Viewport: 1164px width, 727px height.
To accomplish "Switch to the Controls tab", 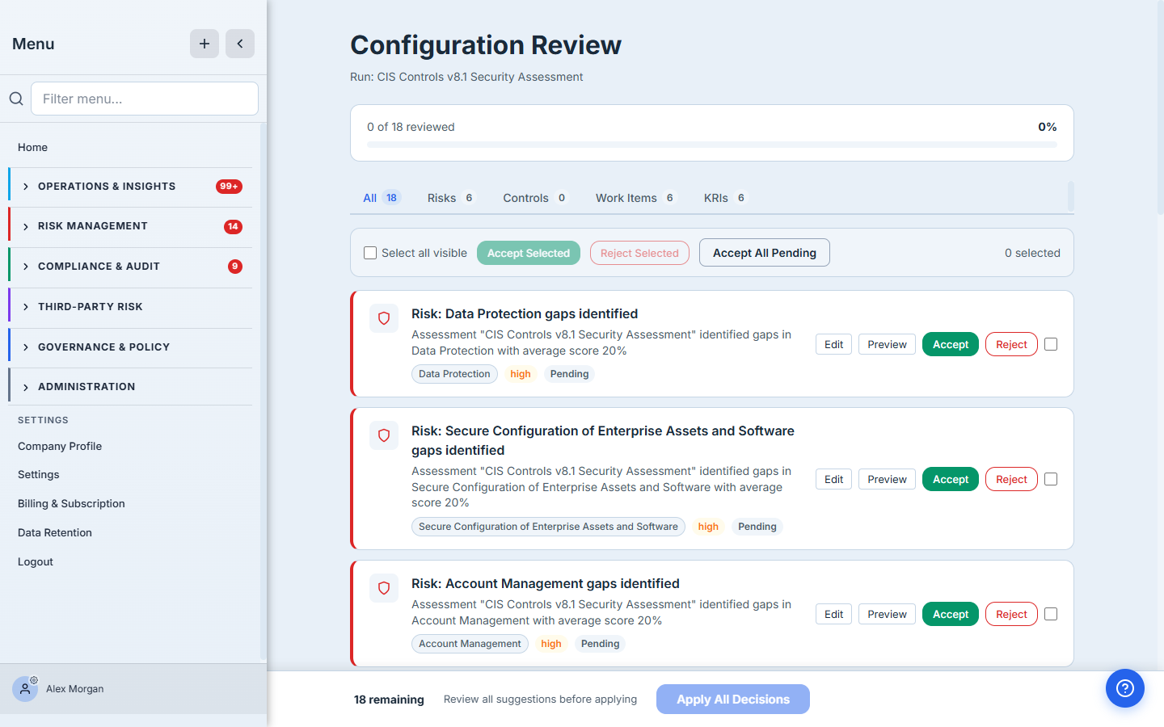I will [535, 198].
